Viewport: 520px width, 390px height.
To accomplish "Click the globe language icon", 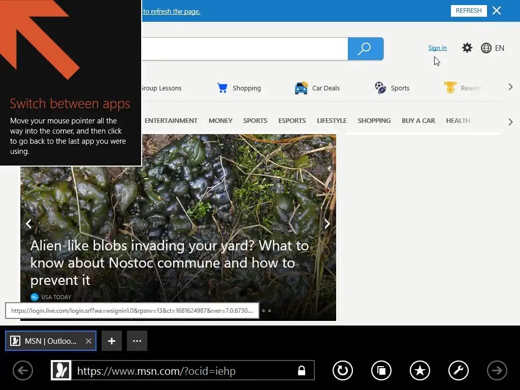I will point(486,48).
